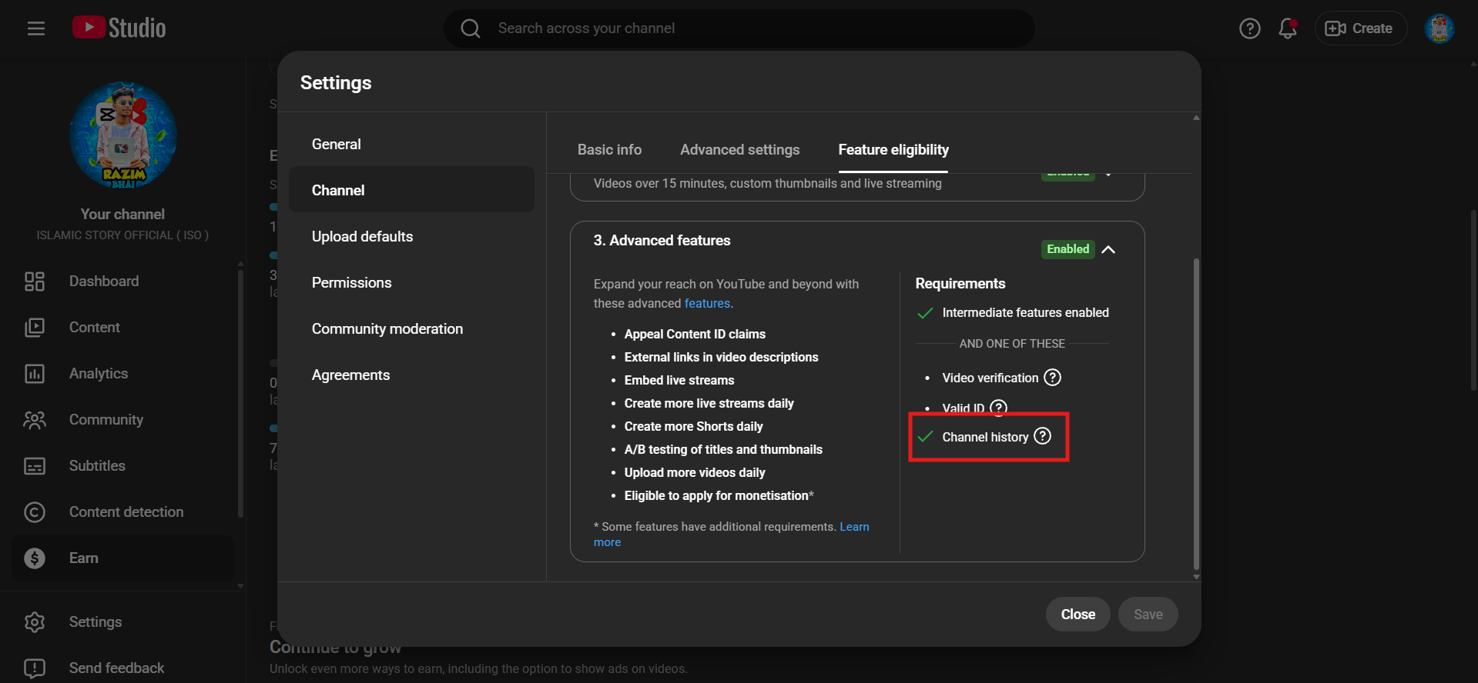Click the YouTube Studio logo
1478x683 pixels.
[x=119, y=28]
